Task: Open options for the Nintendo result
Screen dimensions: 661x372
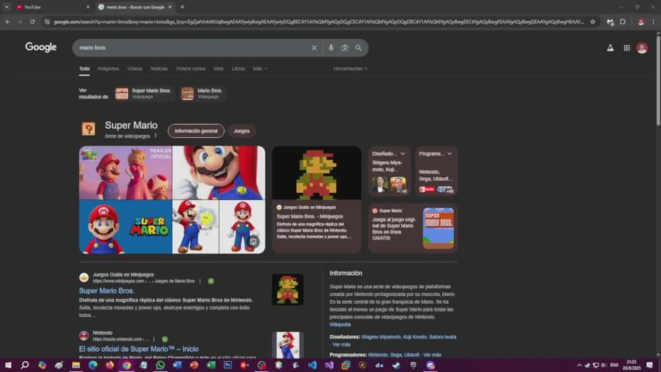Action: 154,339
